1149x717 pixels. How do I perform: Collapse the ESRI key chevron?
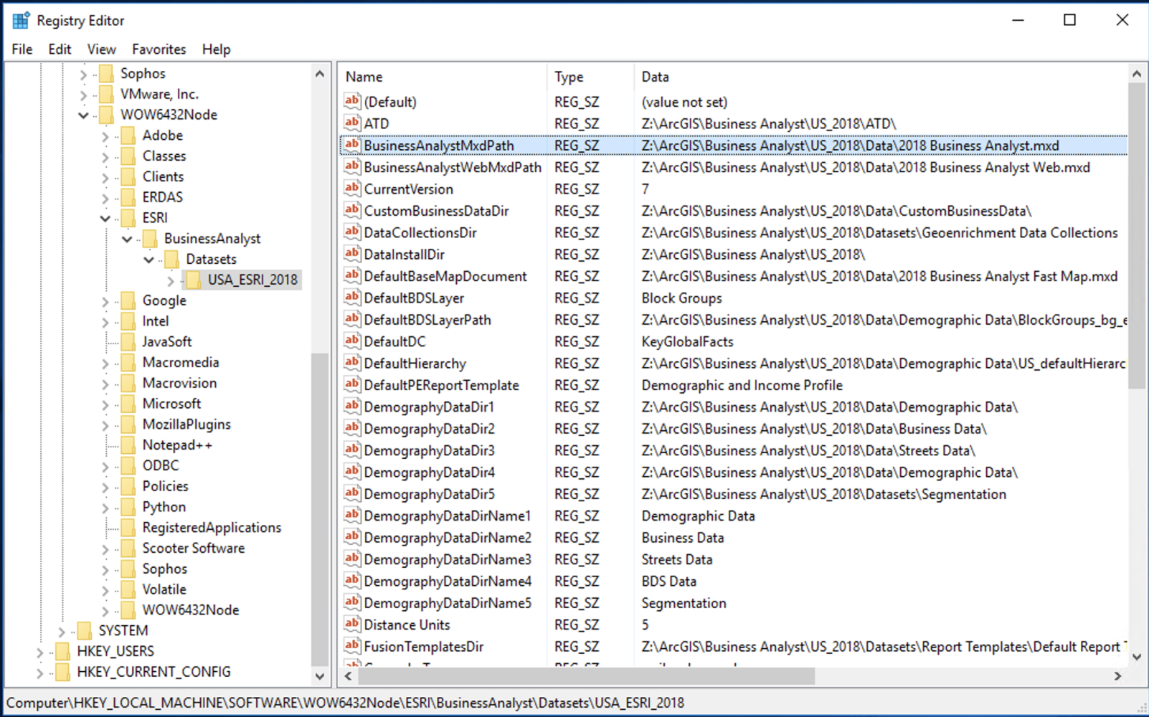[105, 218]
